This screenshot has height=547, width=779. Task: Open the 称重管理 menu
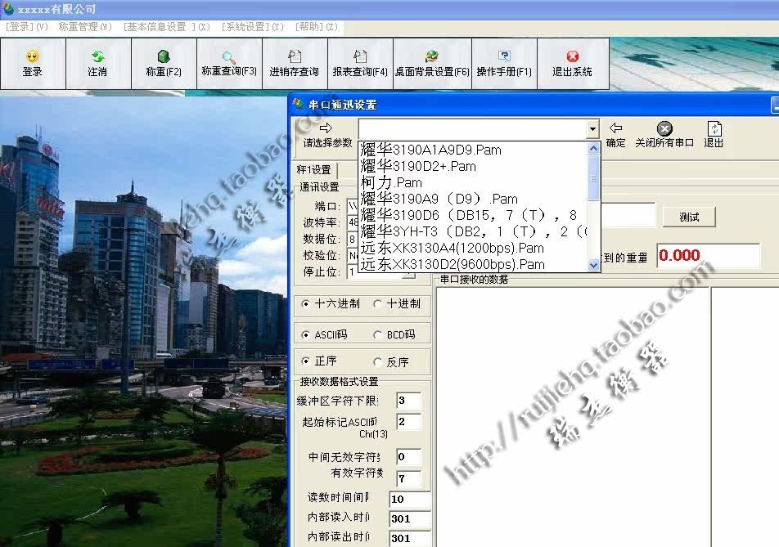(85, 26)
